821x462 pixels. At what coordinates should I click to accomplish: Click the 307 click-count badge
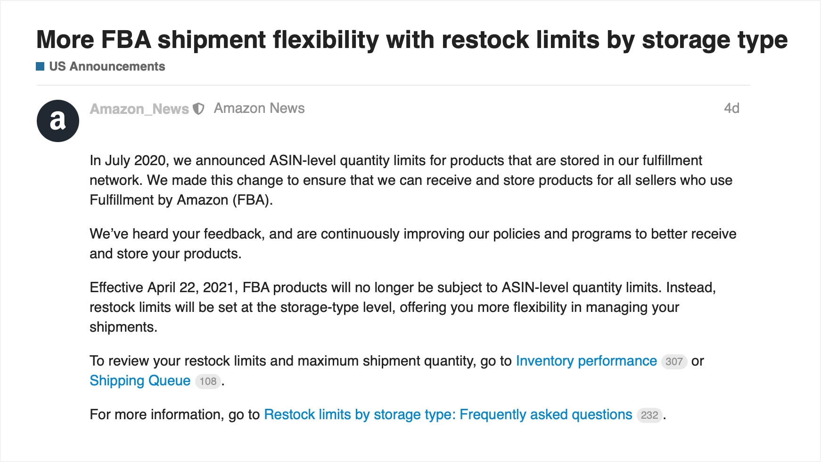pyautogui.click(x=674, y=361)
